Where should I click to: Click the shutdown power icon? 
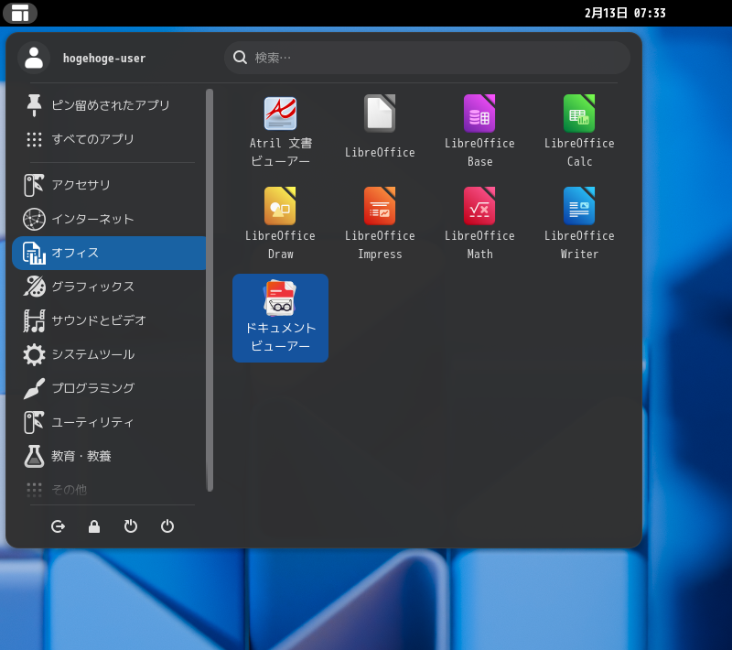pyautogui.click(x=167, y=526)
